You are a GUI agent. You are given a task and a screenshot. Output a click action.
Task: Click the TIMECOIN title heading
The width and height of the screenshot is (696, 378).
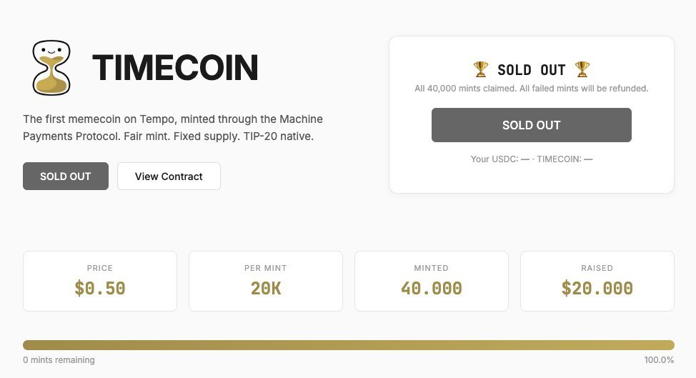175,68
